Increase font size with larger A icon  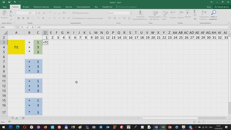(x=39, y=13)
